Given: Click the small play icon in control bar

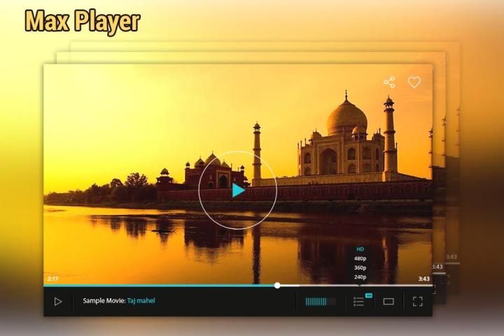Looking at the screenshot, I should click(x=58, y=302).
